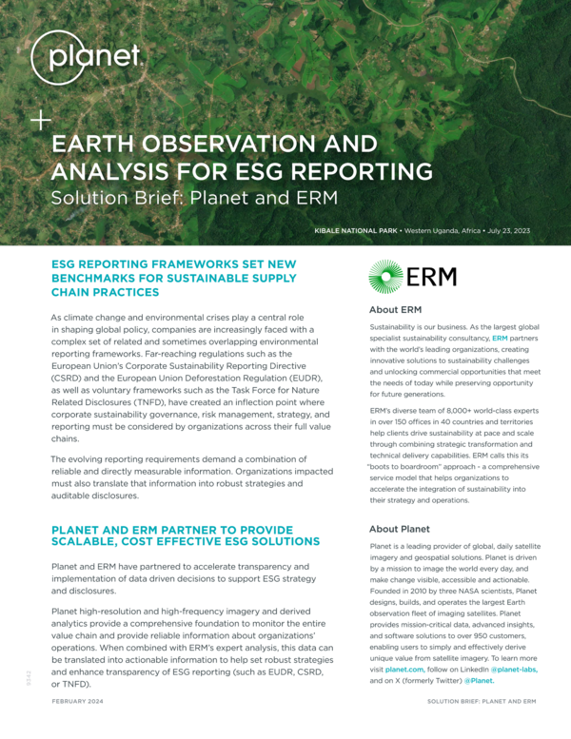Click the 'FEBRUARY 2024' footer date
This screenshot has height=739, width=571.
pos(77,701)
